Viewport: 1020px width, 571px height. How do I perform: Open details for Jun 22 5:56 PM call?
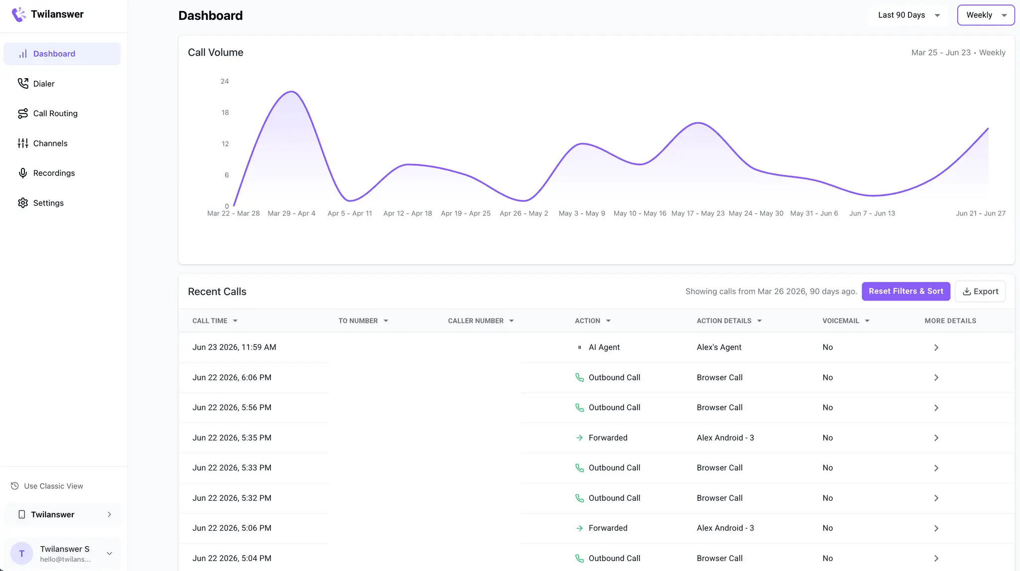point(936,408)
